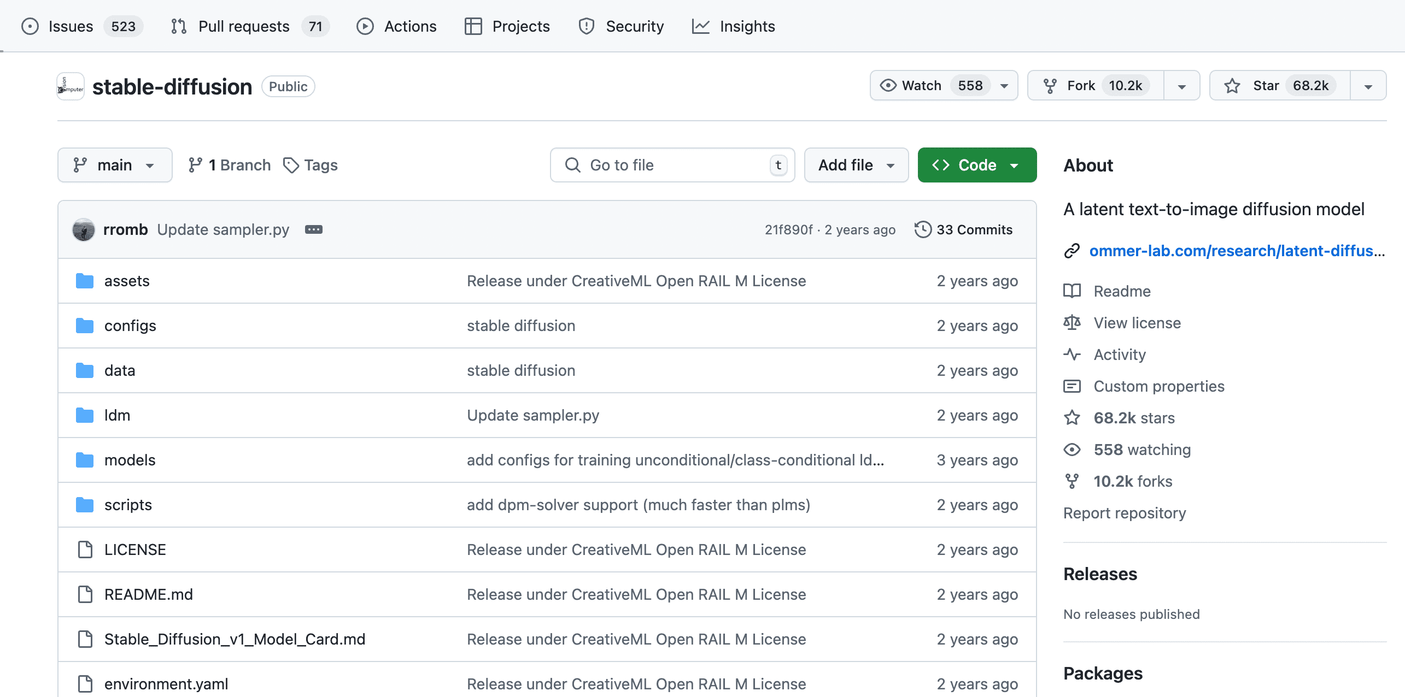Click the Tags label icon

291,165
